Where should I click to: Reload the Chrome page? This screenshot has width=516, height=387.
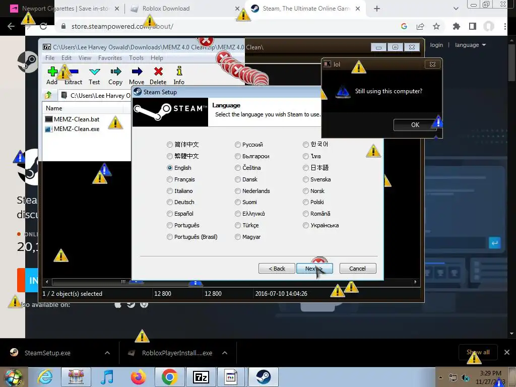(43, 26)
